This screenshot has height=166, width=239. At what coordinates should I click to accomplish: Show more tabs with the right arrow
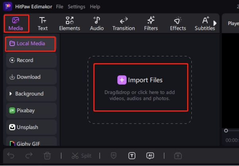pos(215,23)
